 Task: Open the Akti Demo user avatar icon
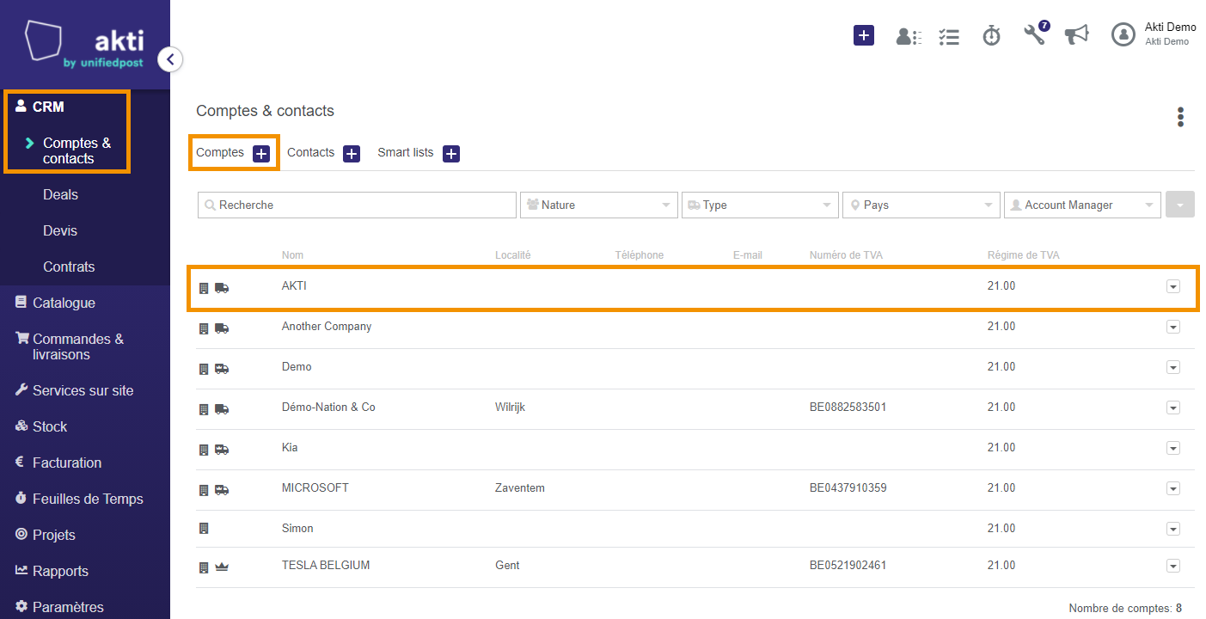tap(1123, 34)
